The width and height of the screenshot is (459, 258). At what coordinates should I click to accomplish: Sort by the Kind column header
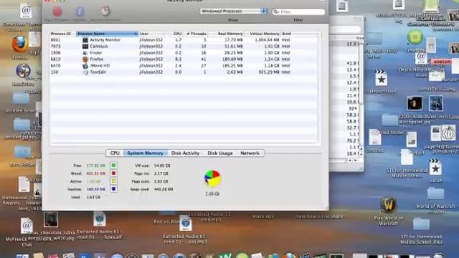(300, 34)
